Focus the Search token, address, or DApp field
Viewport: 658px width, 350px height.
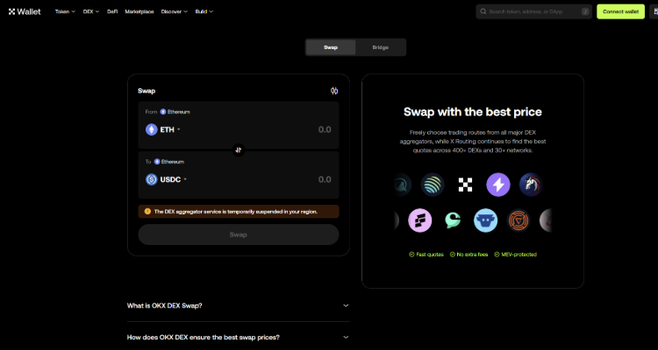[x=533, y=11]
